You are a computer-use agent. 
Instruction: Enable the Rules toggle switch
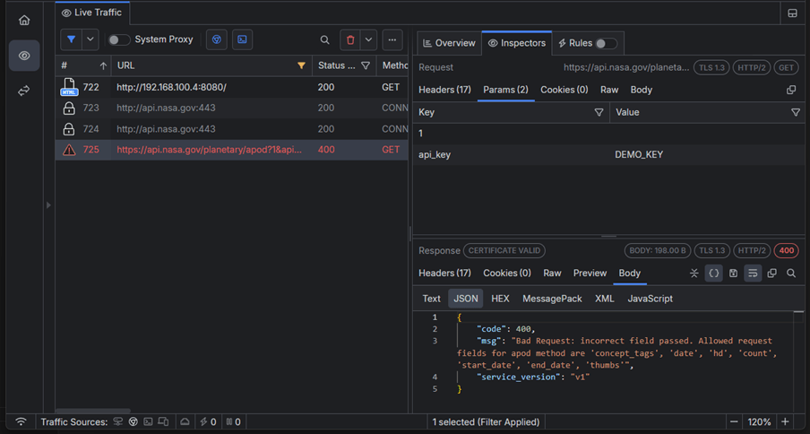(x=606, y=43)
